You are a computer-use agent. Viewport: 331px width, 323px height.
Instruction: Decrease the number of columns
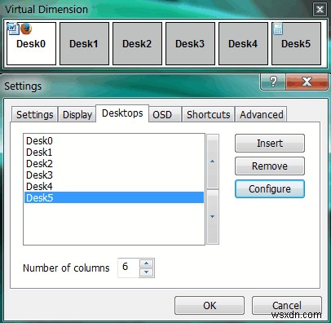coord(147,272)
